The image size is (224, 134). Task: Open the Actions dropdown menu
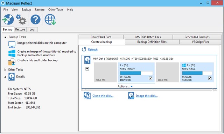pos(125,86)
